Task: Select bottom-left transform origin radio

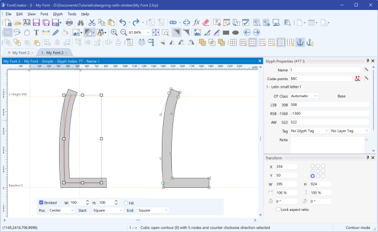Action: pos(312,176)
